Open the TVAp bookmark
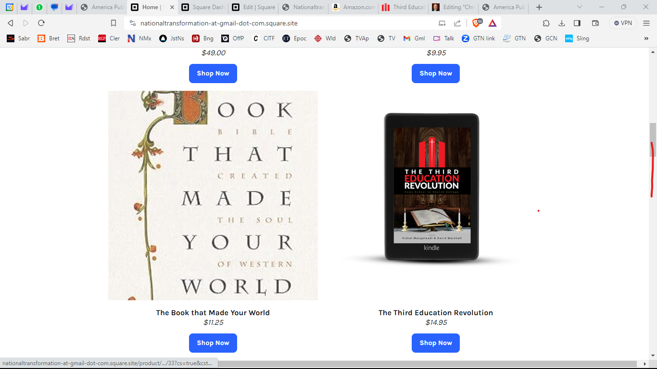The width and height of the screenshot is (657, 369). pyautogui.click(x=356, y=38)
